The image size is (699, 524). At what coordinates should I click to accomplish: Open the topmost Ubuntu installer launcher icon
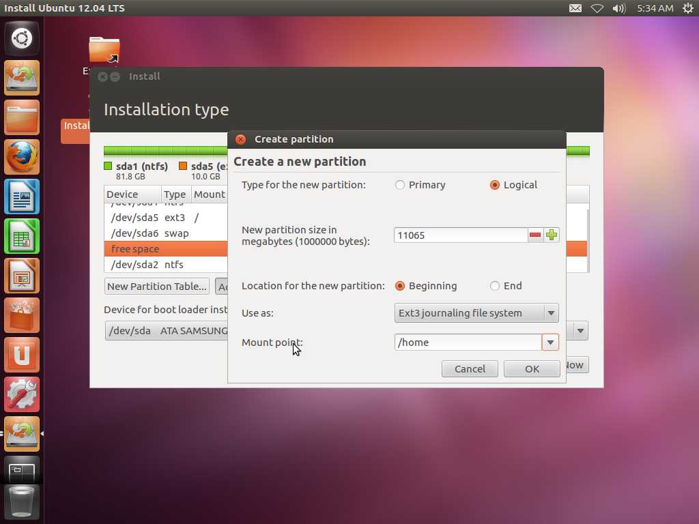(x=21, y=78)
